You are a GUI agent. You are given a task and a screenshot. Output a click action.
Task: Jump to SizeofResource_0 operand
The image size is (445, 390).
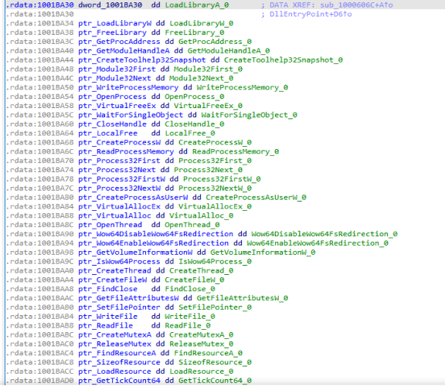coord(215,362)
